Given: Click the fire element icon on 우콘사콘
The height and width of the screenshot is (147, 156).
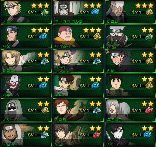Looking at the screenshot, I should pyautogui.click(x=149, y=110).
